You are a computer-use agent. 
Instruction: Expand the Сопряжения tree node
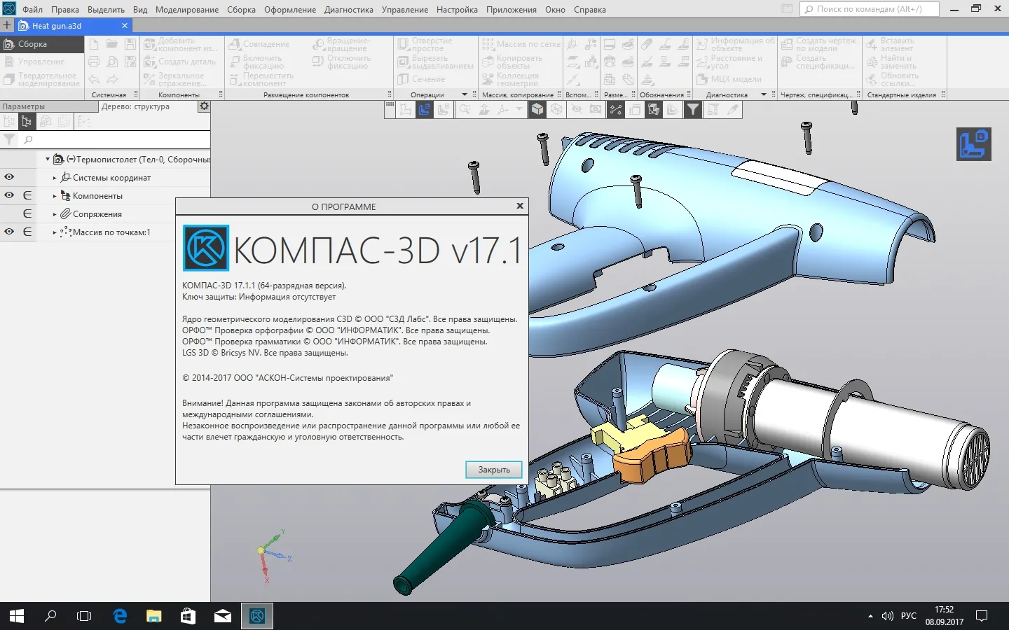pyautogui.click(x=55, y=214)
